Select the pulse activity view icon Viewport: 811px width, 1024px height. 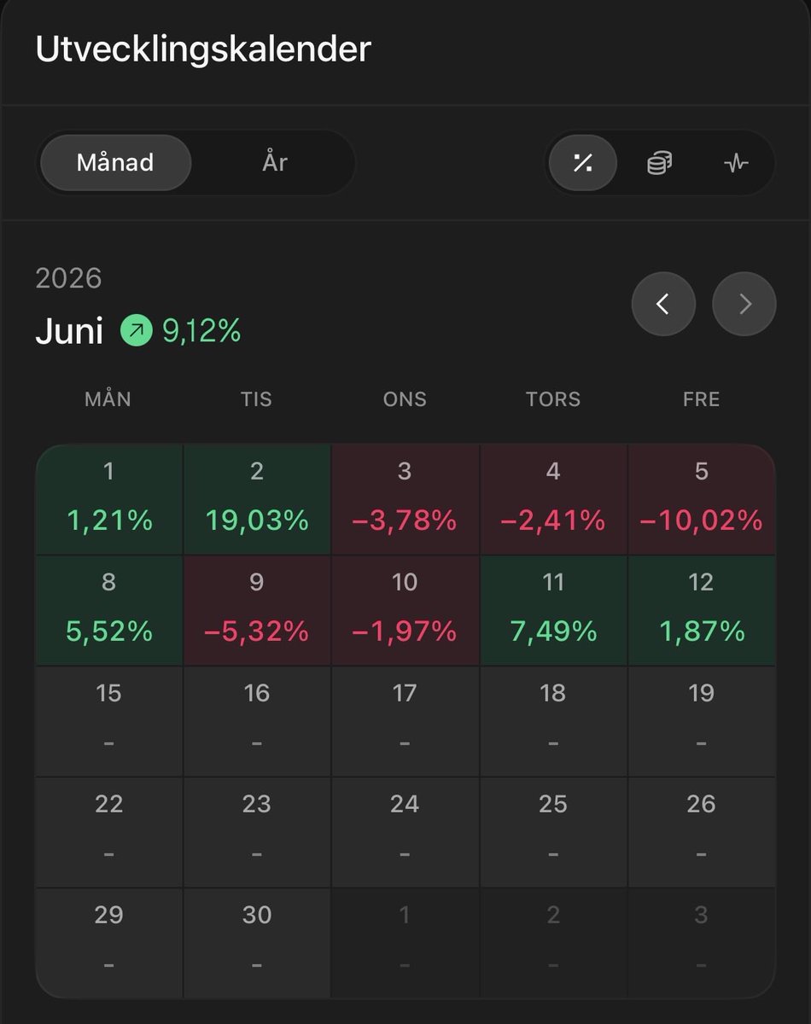pyautogui.click(x=736, y=162)
